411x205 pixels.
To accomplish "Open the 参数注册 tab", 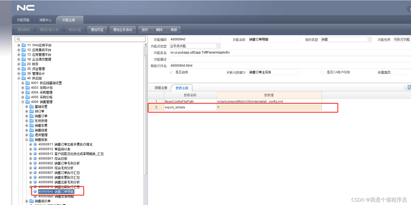I will click(182, 88).
